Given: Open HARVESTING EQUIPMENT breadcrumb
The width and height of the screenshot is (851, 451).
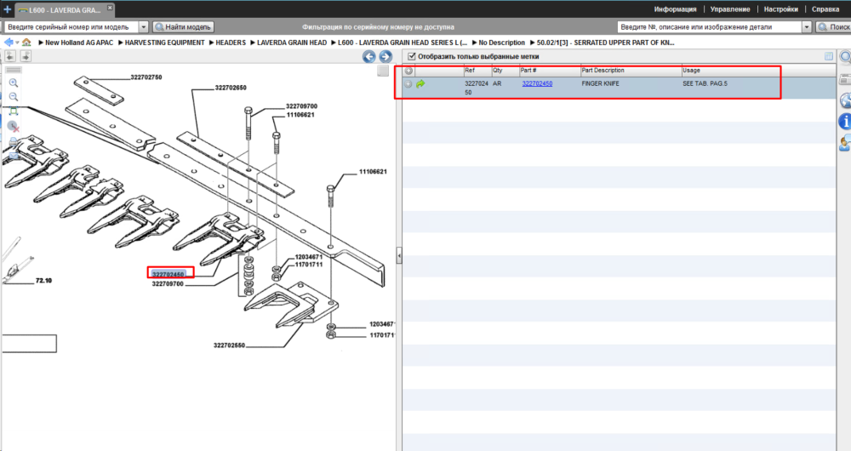Looking at the screenshot, I should (x=164, y=43).
